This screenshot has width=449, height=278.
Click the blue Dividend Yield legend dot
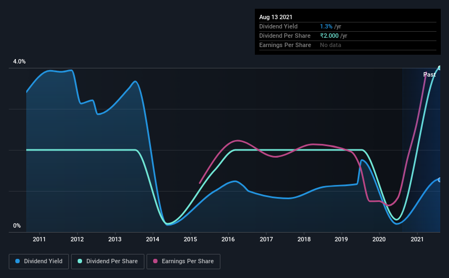pyautogui.click(x=18, y=261)
